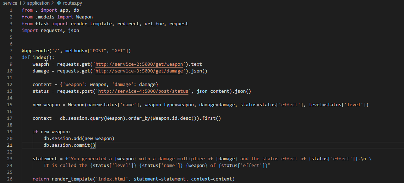
Task: Click 'weapon_type' keyword argument on line 15
Action: pos(159,104)
